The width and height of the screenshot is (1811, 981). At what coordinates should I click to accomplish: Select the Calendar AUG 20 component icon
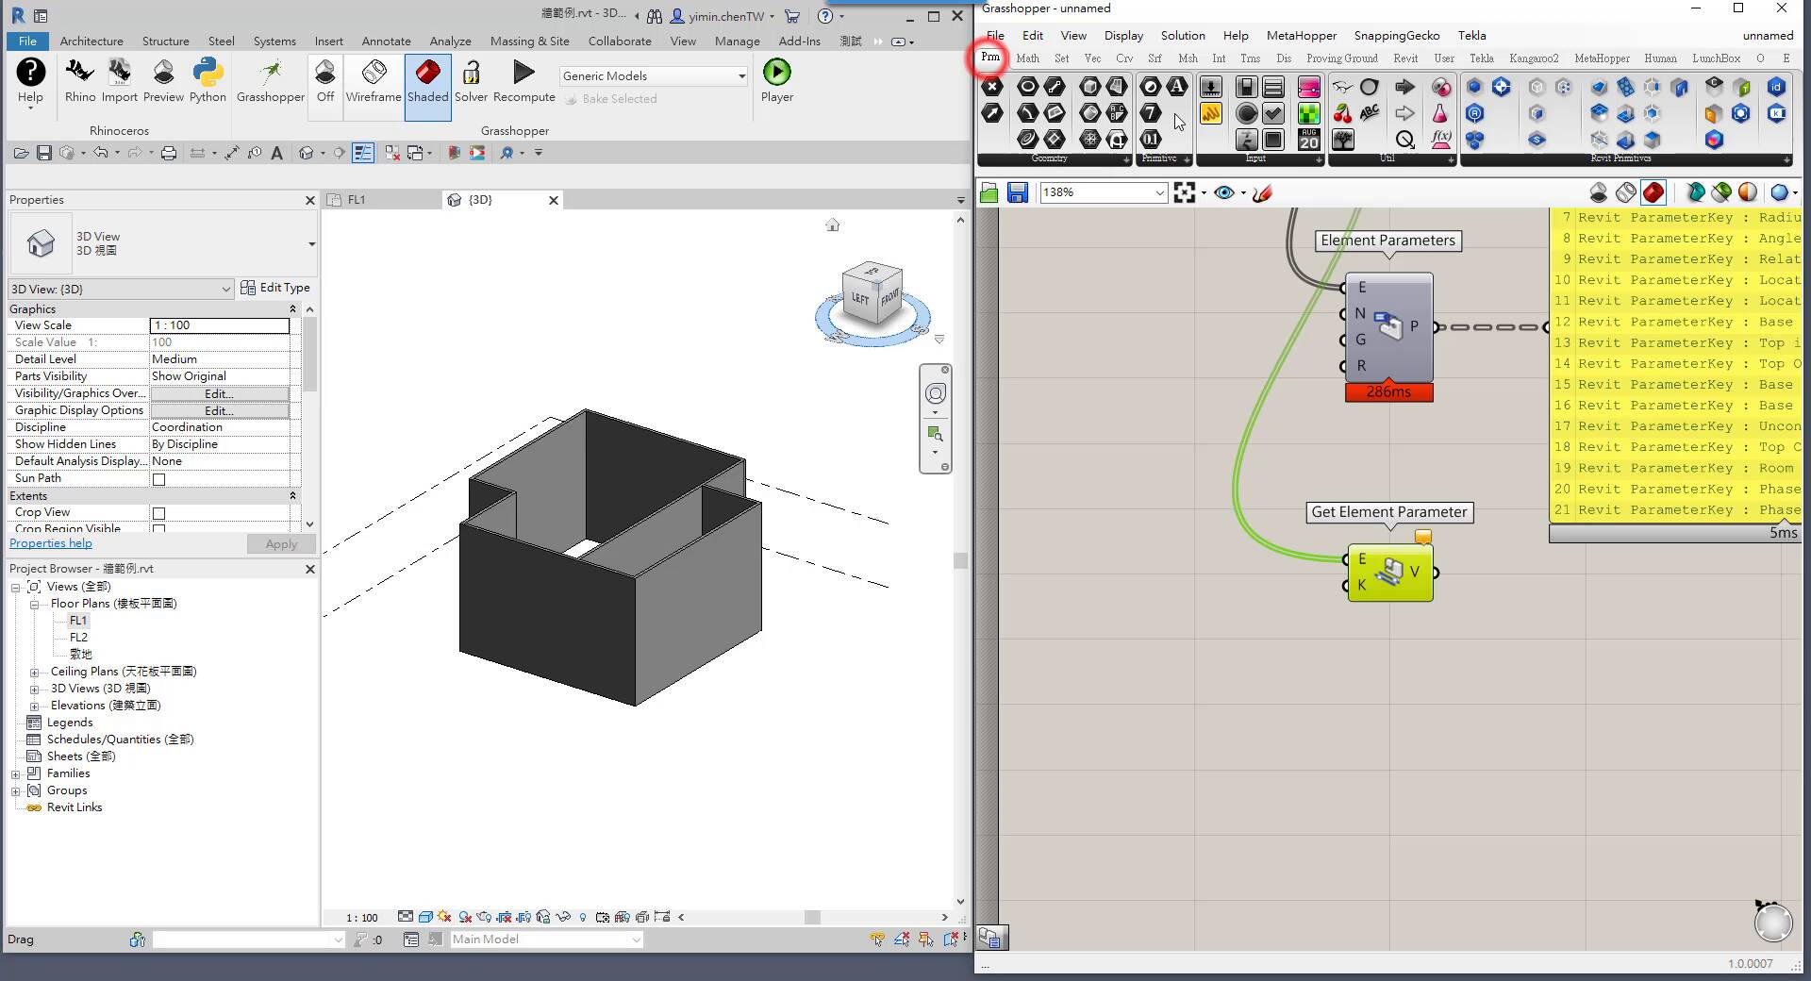[1308, 140]
